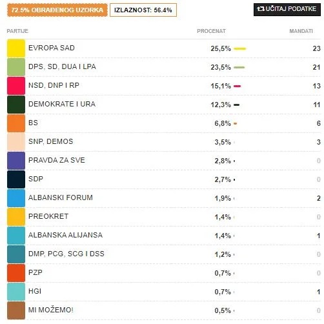Click the IZLAZNOST 56.4% box
Screen dimensions: 324x324
pos(143,10)
